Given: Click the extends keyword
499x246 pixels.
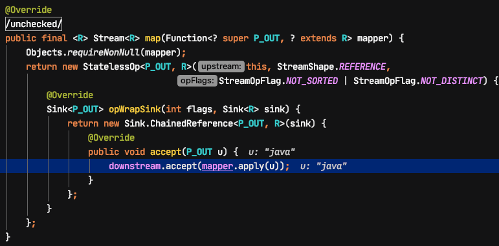Looking at the screenshot, I should [x=318, y=38].
